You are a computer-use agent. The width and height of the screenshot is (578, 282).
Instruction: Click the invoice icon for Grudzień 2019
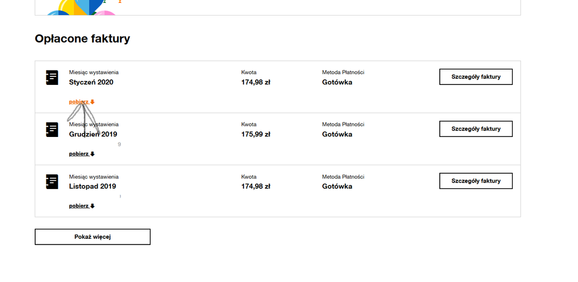click(52, 129)
